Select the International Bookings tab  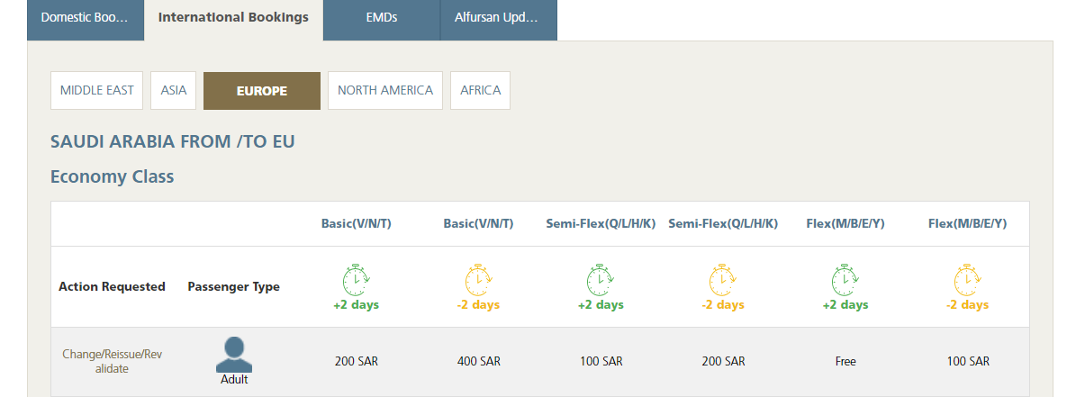[x=233, y=20]
